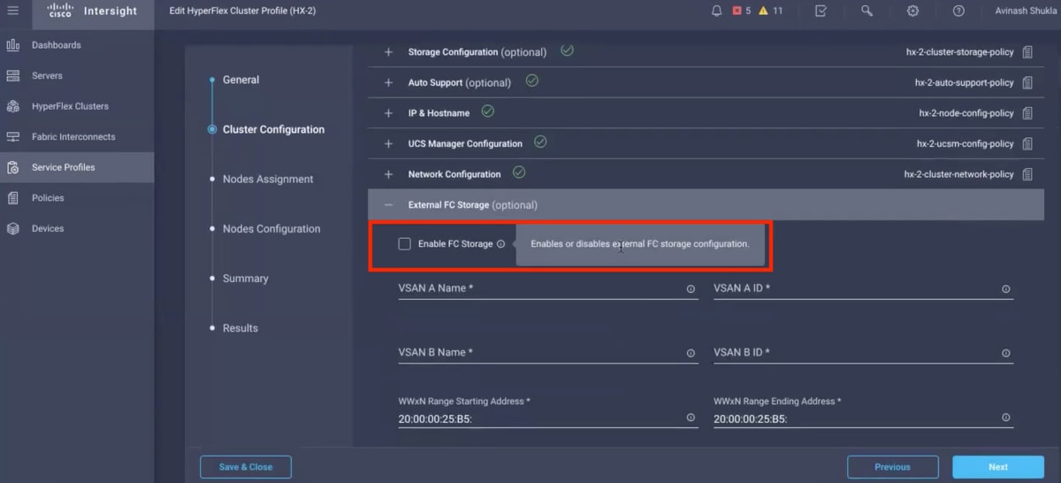Expand the IP & Hostname section
This screenshot has width=1061, height=483.
[388, 113]
